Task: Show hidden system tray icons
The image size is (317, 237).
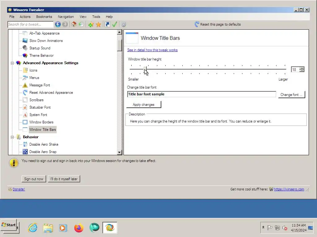Action: [x=263, y=227]
